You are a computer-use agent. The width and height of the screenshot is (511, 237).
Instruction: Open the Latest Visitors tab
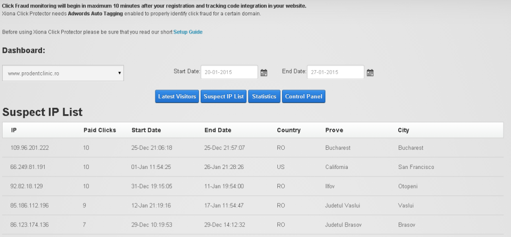177,97
